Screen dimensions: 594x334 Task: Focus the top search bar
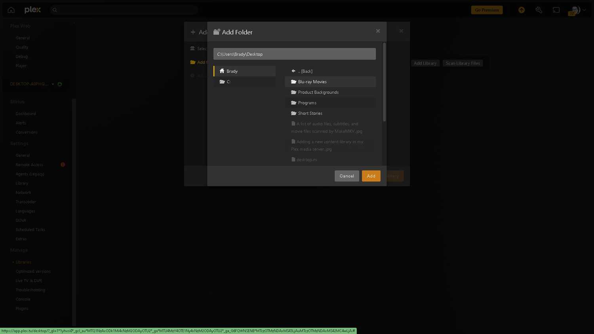point(124,10)
